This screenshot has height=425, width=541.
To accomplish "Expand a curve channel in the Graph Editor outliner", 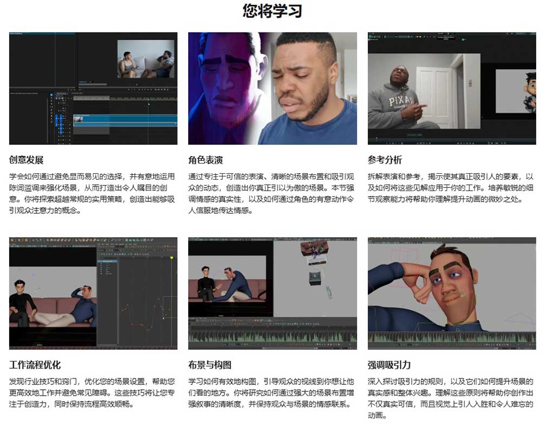I will point(101,265).
